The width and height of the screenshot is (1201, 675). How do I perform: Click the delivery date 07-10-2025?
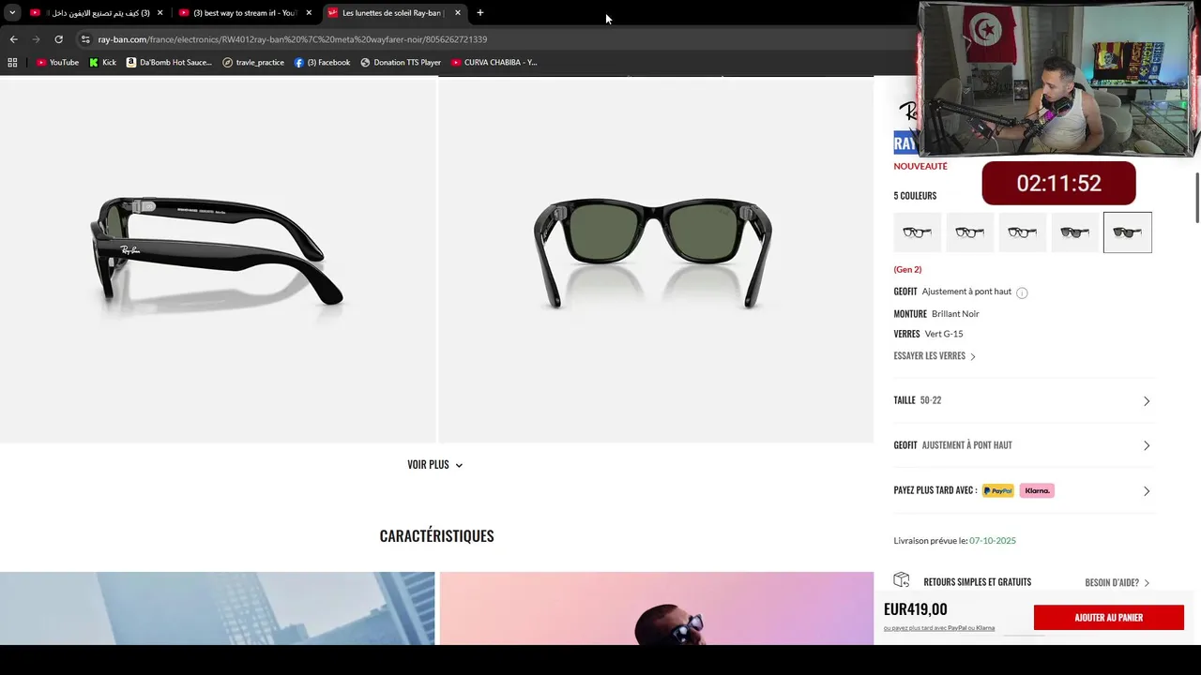[x=993, y=541]
